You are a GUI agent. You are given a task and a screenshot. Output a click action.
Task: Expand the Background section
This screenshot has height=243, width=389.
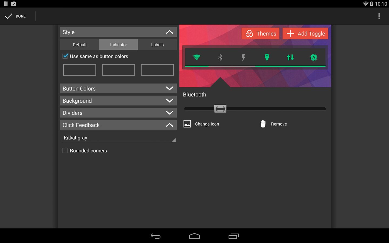coord(118,101)
